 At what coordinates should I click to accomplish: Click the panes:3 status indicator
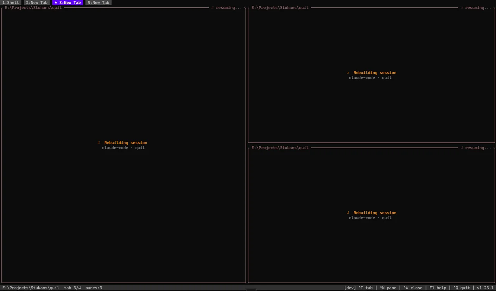click(x=94, y=288)
